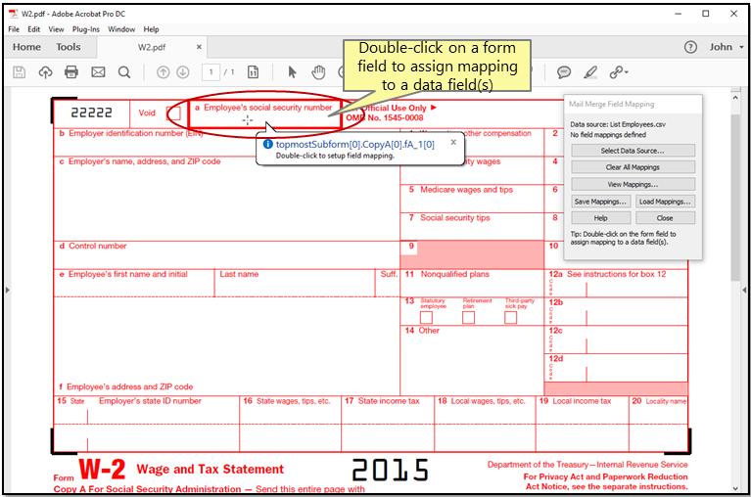Image resolution: width=751 pixels, height=497 pixels.
Task: Click the email envelope icon
Action: [x=98, y=72]
